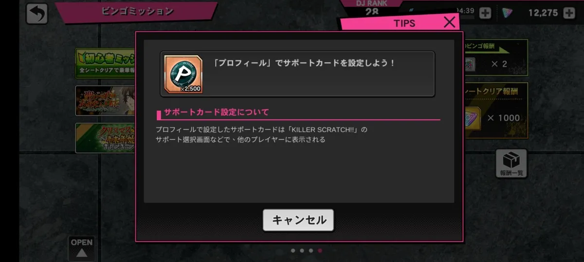Open the 報酬一覧 box icon
The height and width of the screenshot is (262, 584).
click(511, 163)
